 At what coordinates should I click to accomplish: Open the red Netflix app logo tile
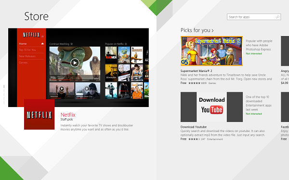tap(39, 114)
